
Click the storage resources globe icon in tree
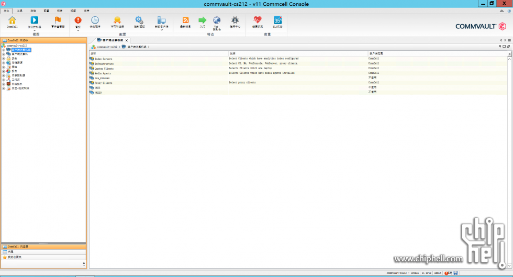click(8, 62)
